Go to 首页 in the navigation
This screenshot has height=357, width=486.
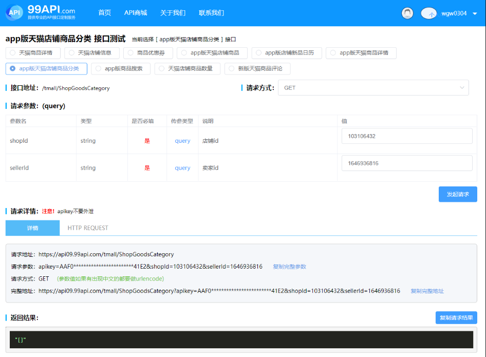[x=104, y=13]
